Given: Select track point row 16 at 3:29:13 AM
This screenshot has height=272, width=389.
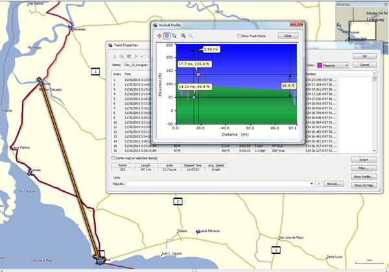Looking at the screenshot, I should pos(224,151).
